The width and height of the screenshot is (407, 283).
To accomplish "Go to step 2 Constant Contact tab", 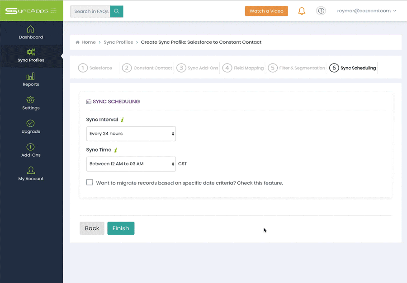I will pos(147,68).
